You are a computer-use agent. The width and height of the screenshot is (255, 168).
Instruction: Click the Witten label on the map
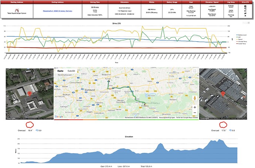[x=79, y=100]
